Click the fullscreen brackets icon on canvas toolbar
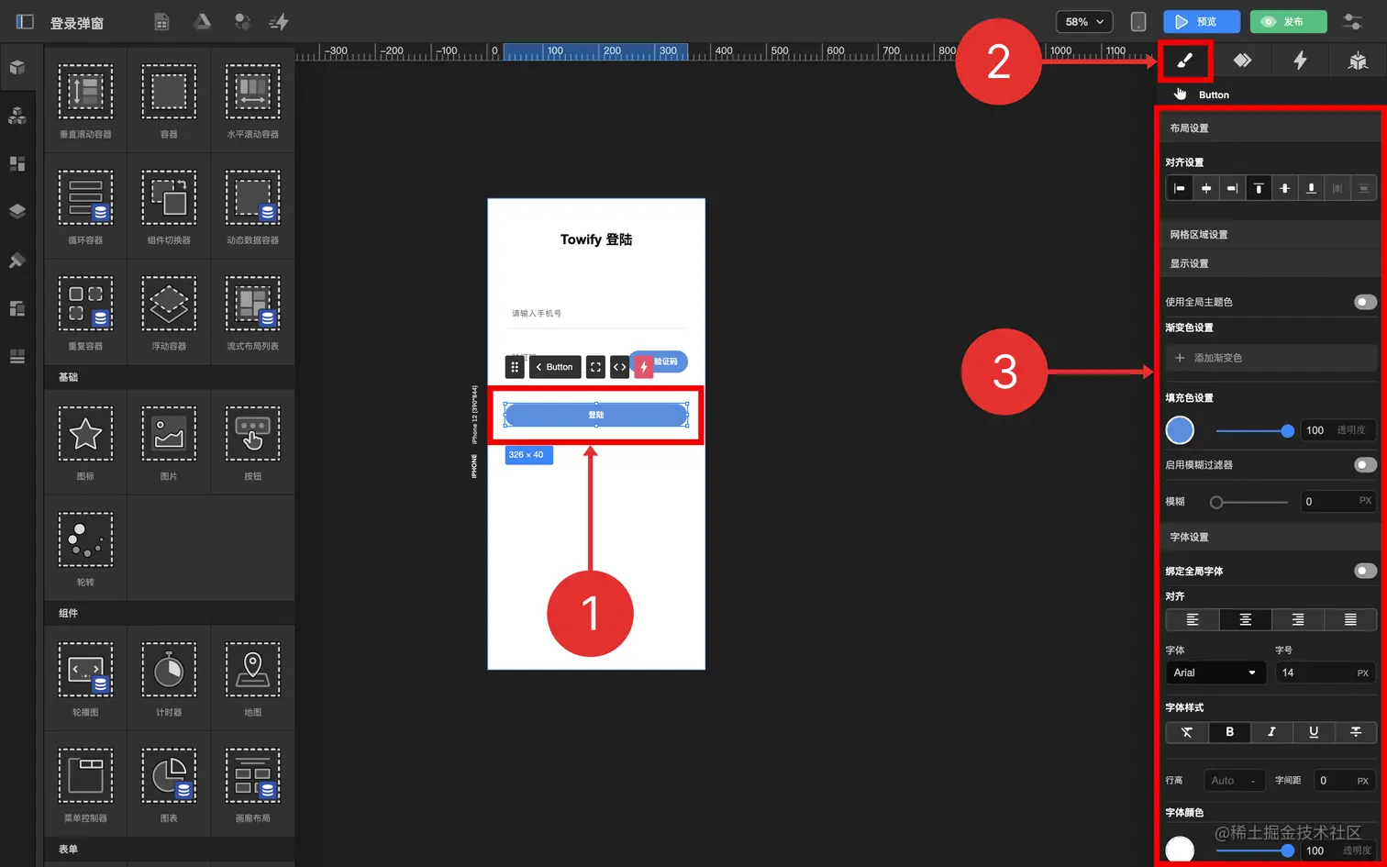The image size is (1387, 867). pyautogui.click(x=595, y=367)
